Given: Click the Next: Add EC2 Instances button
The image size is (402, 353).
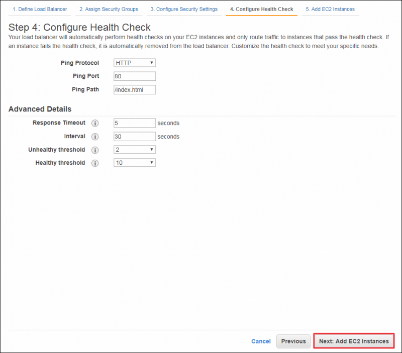Looking at the screenshot, I should point(354,341).
